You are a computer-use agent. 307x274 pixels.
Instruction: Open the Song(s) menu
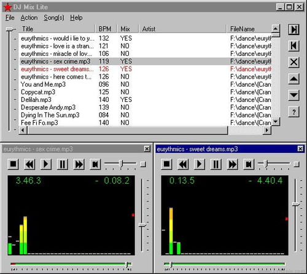(x=54, y=18)
